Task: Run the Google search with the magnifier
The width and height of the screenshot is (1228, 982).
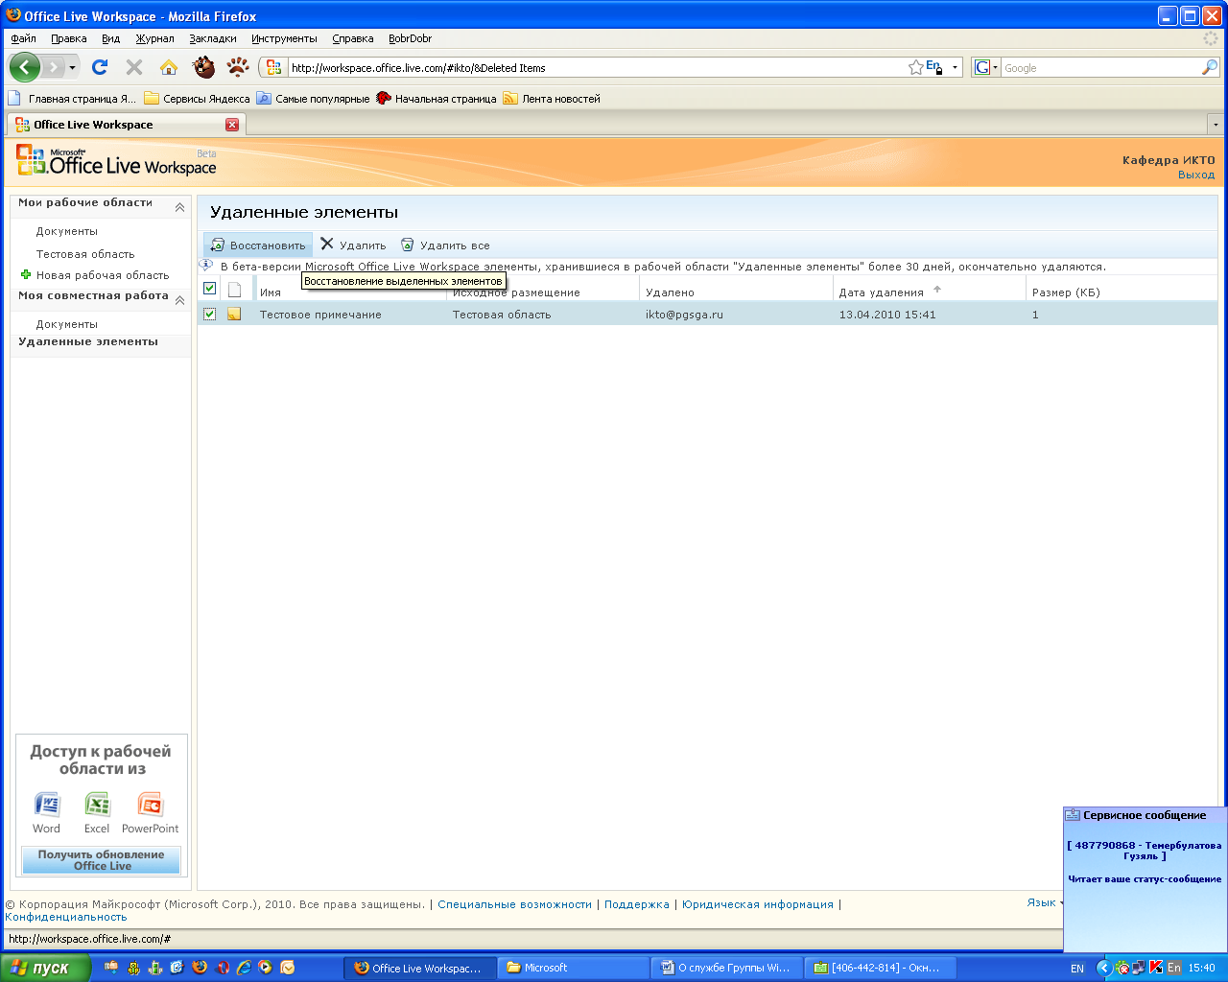Action: point(1210,67)
